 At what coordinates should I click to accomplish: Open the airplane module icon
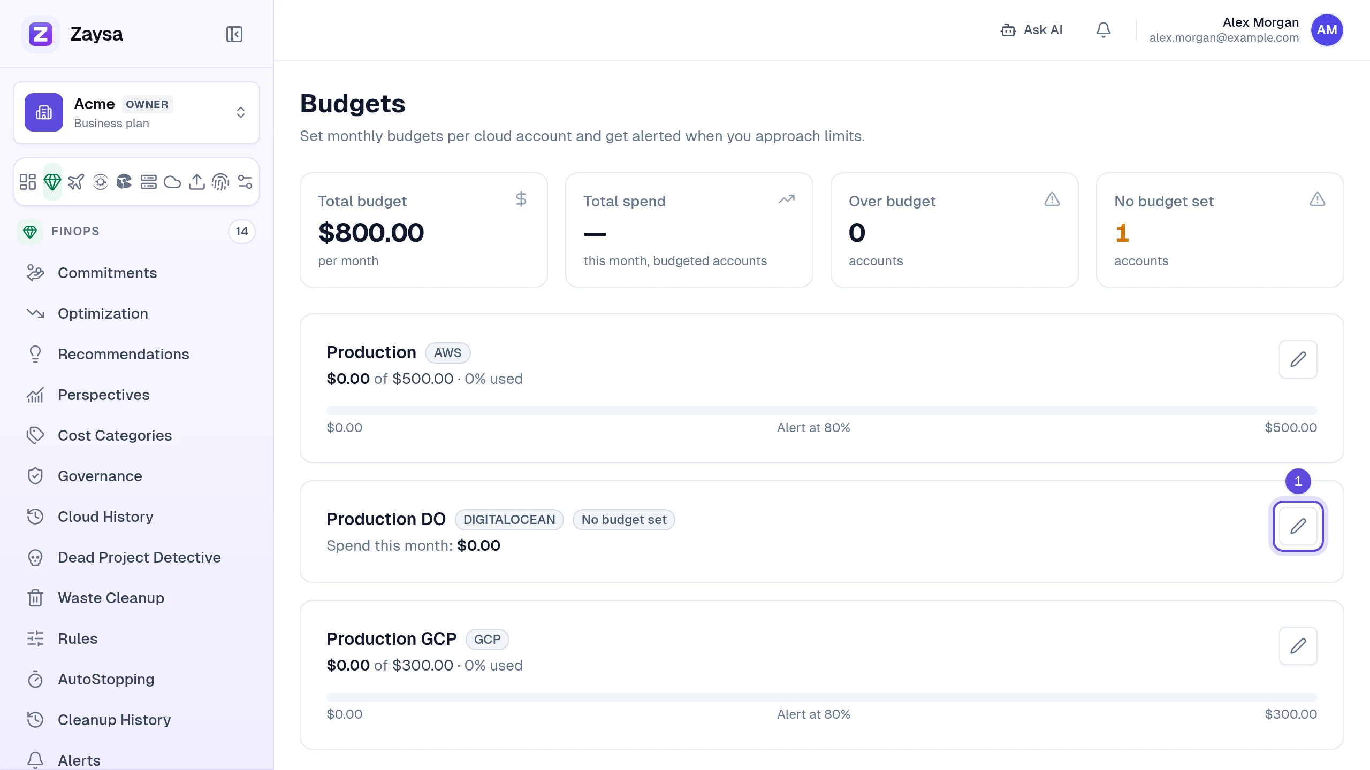(x=76, y=182)
